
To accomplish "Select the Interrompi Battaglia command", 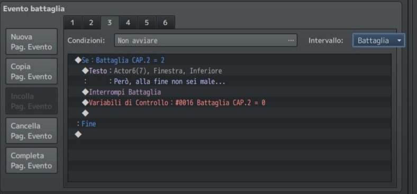I will tap(230, 92).
